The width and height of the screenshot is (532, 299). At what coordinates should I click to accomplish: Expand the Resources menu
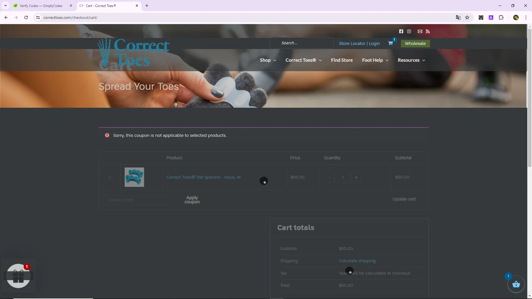pyautogui.click(x=411, y=60)
